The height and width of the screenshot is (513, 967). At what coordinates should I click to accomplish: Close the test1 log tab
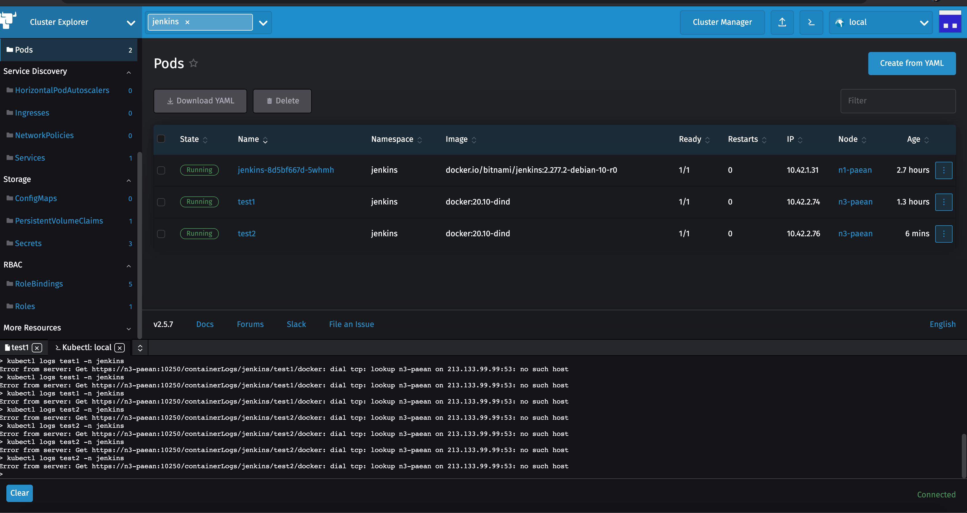[37, 348]
